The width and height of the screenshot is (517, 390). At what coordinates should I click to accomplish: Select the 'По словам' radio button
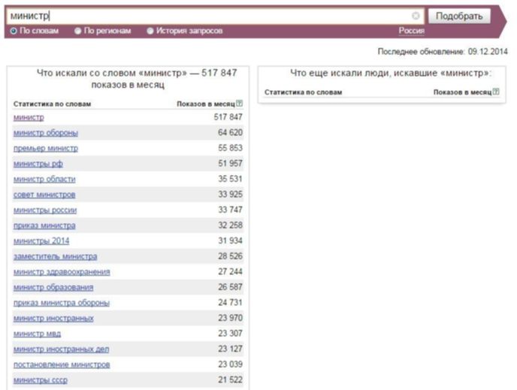click(x=14, y=31)
